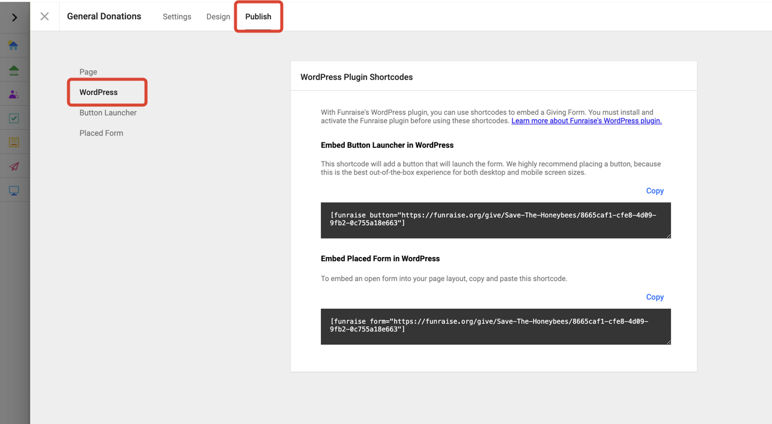Open the yellow form list sidebar icon
772x424 pixels.
[13, 142]
